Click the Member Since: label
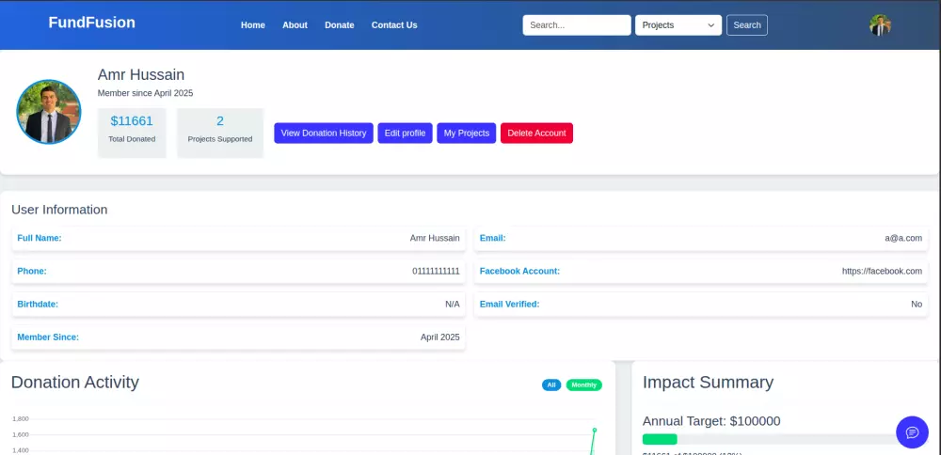The image size is (941, 455). 48,337
